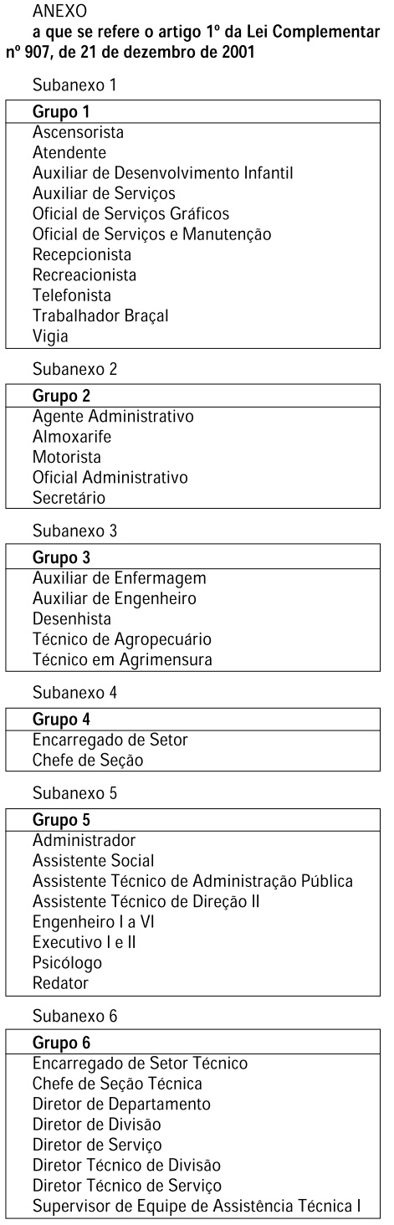Click the Grupo 2 header
This screenshot has height=1225, width=394.
pyautogui.click(x=61, y=397)
